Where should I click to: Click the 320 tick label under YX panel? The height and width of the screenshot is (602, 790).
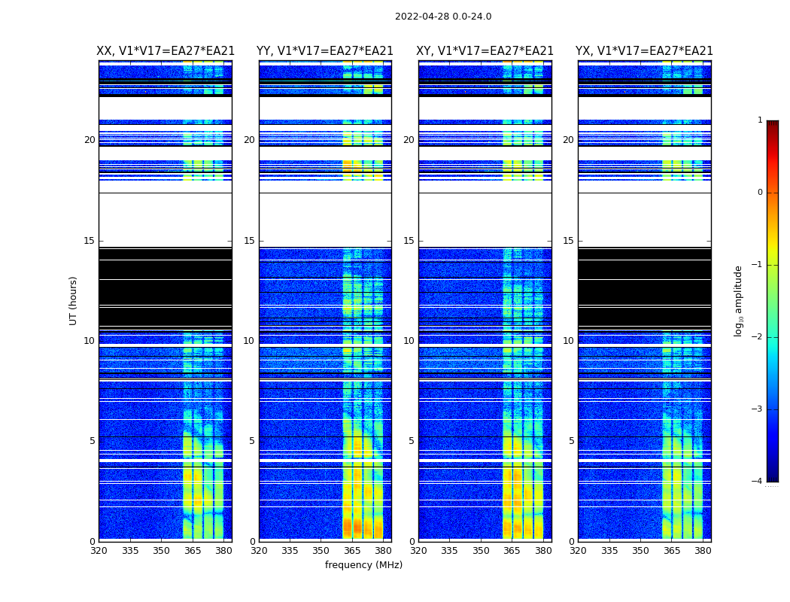click(x=579, y=550)
